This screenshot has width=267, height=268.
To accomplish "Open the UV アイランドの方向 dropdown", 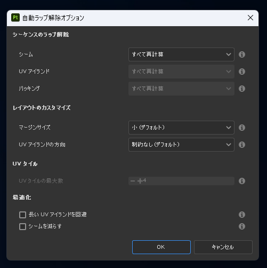I will click(x=181, y=145).
